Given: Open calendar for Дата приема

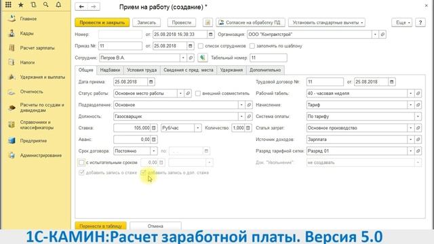Looking at the screenshot, I should (151, 82).
